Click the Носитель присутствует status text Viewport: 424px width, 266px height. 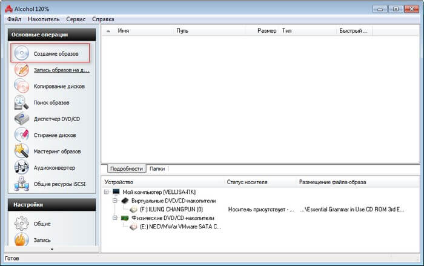point(261,210)
